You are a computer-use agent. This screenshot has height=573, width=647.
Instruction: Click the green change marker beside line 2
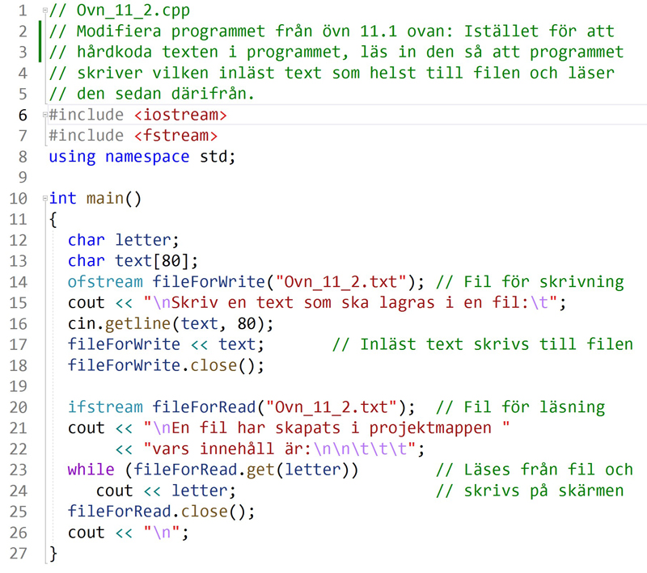[x=40, y=43]
